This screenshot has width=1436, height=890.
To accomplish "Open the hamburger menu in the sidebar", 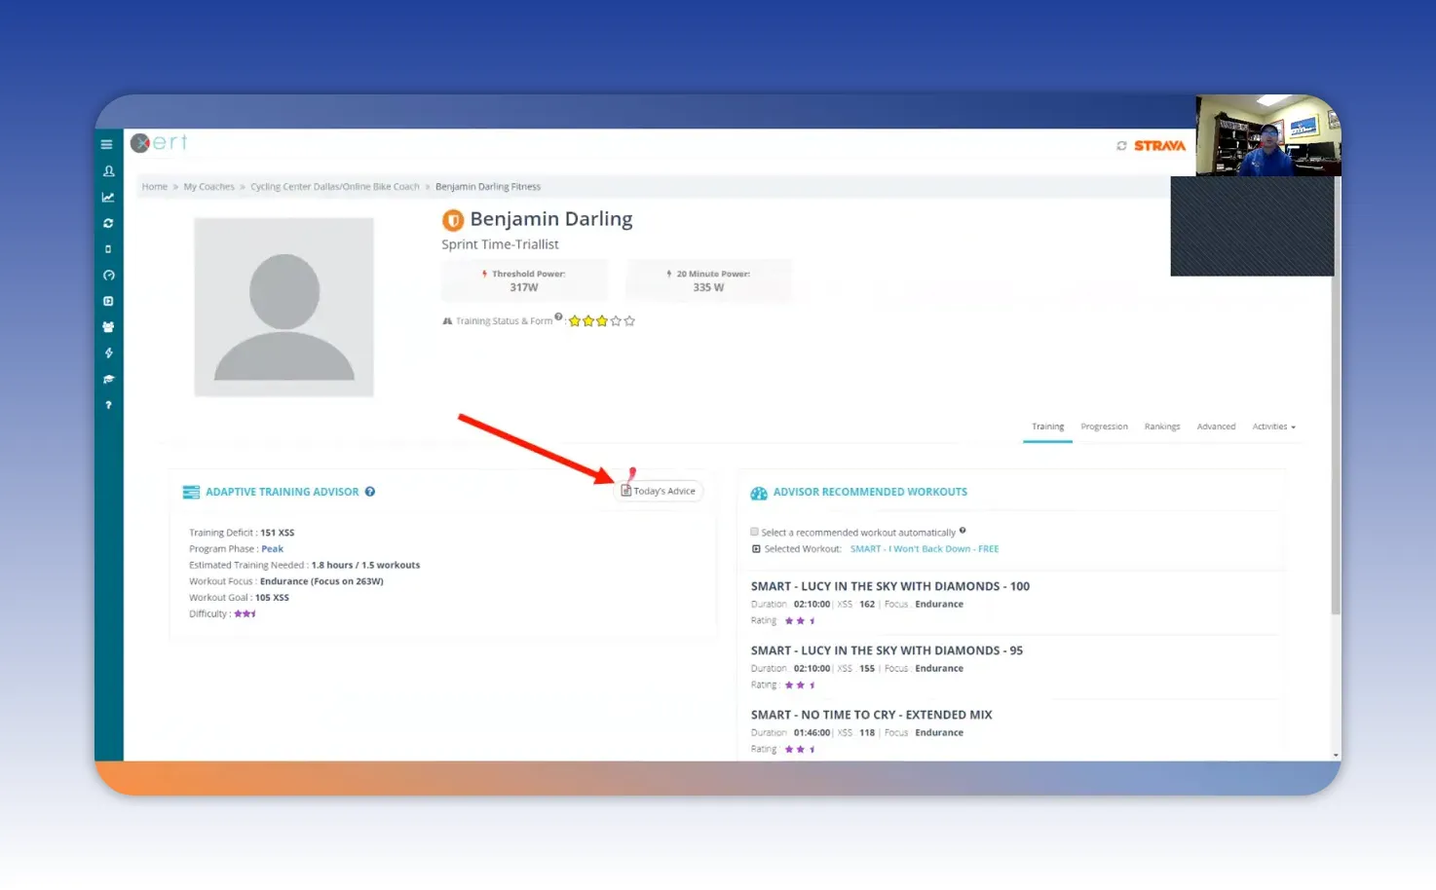I will pyautogui.click(x=107, y=143).
